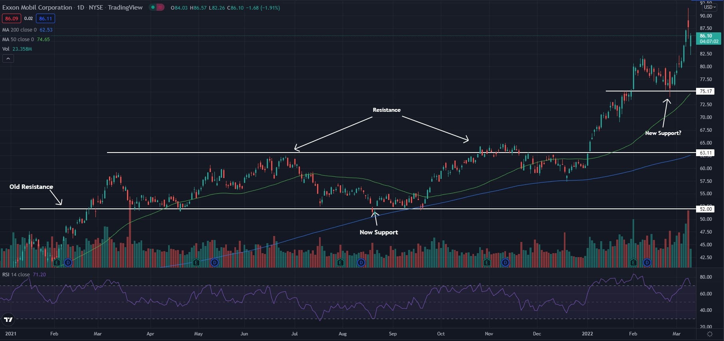Image resolution: width=724 pixels, height=341 pixels.
Task: Click the RSI 40.00 scale value
Action: (706, 310)
